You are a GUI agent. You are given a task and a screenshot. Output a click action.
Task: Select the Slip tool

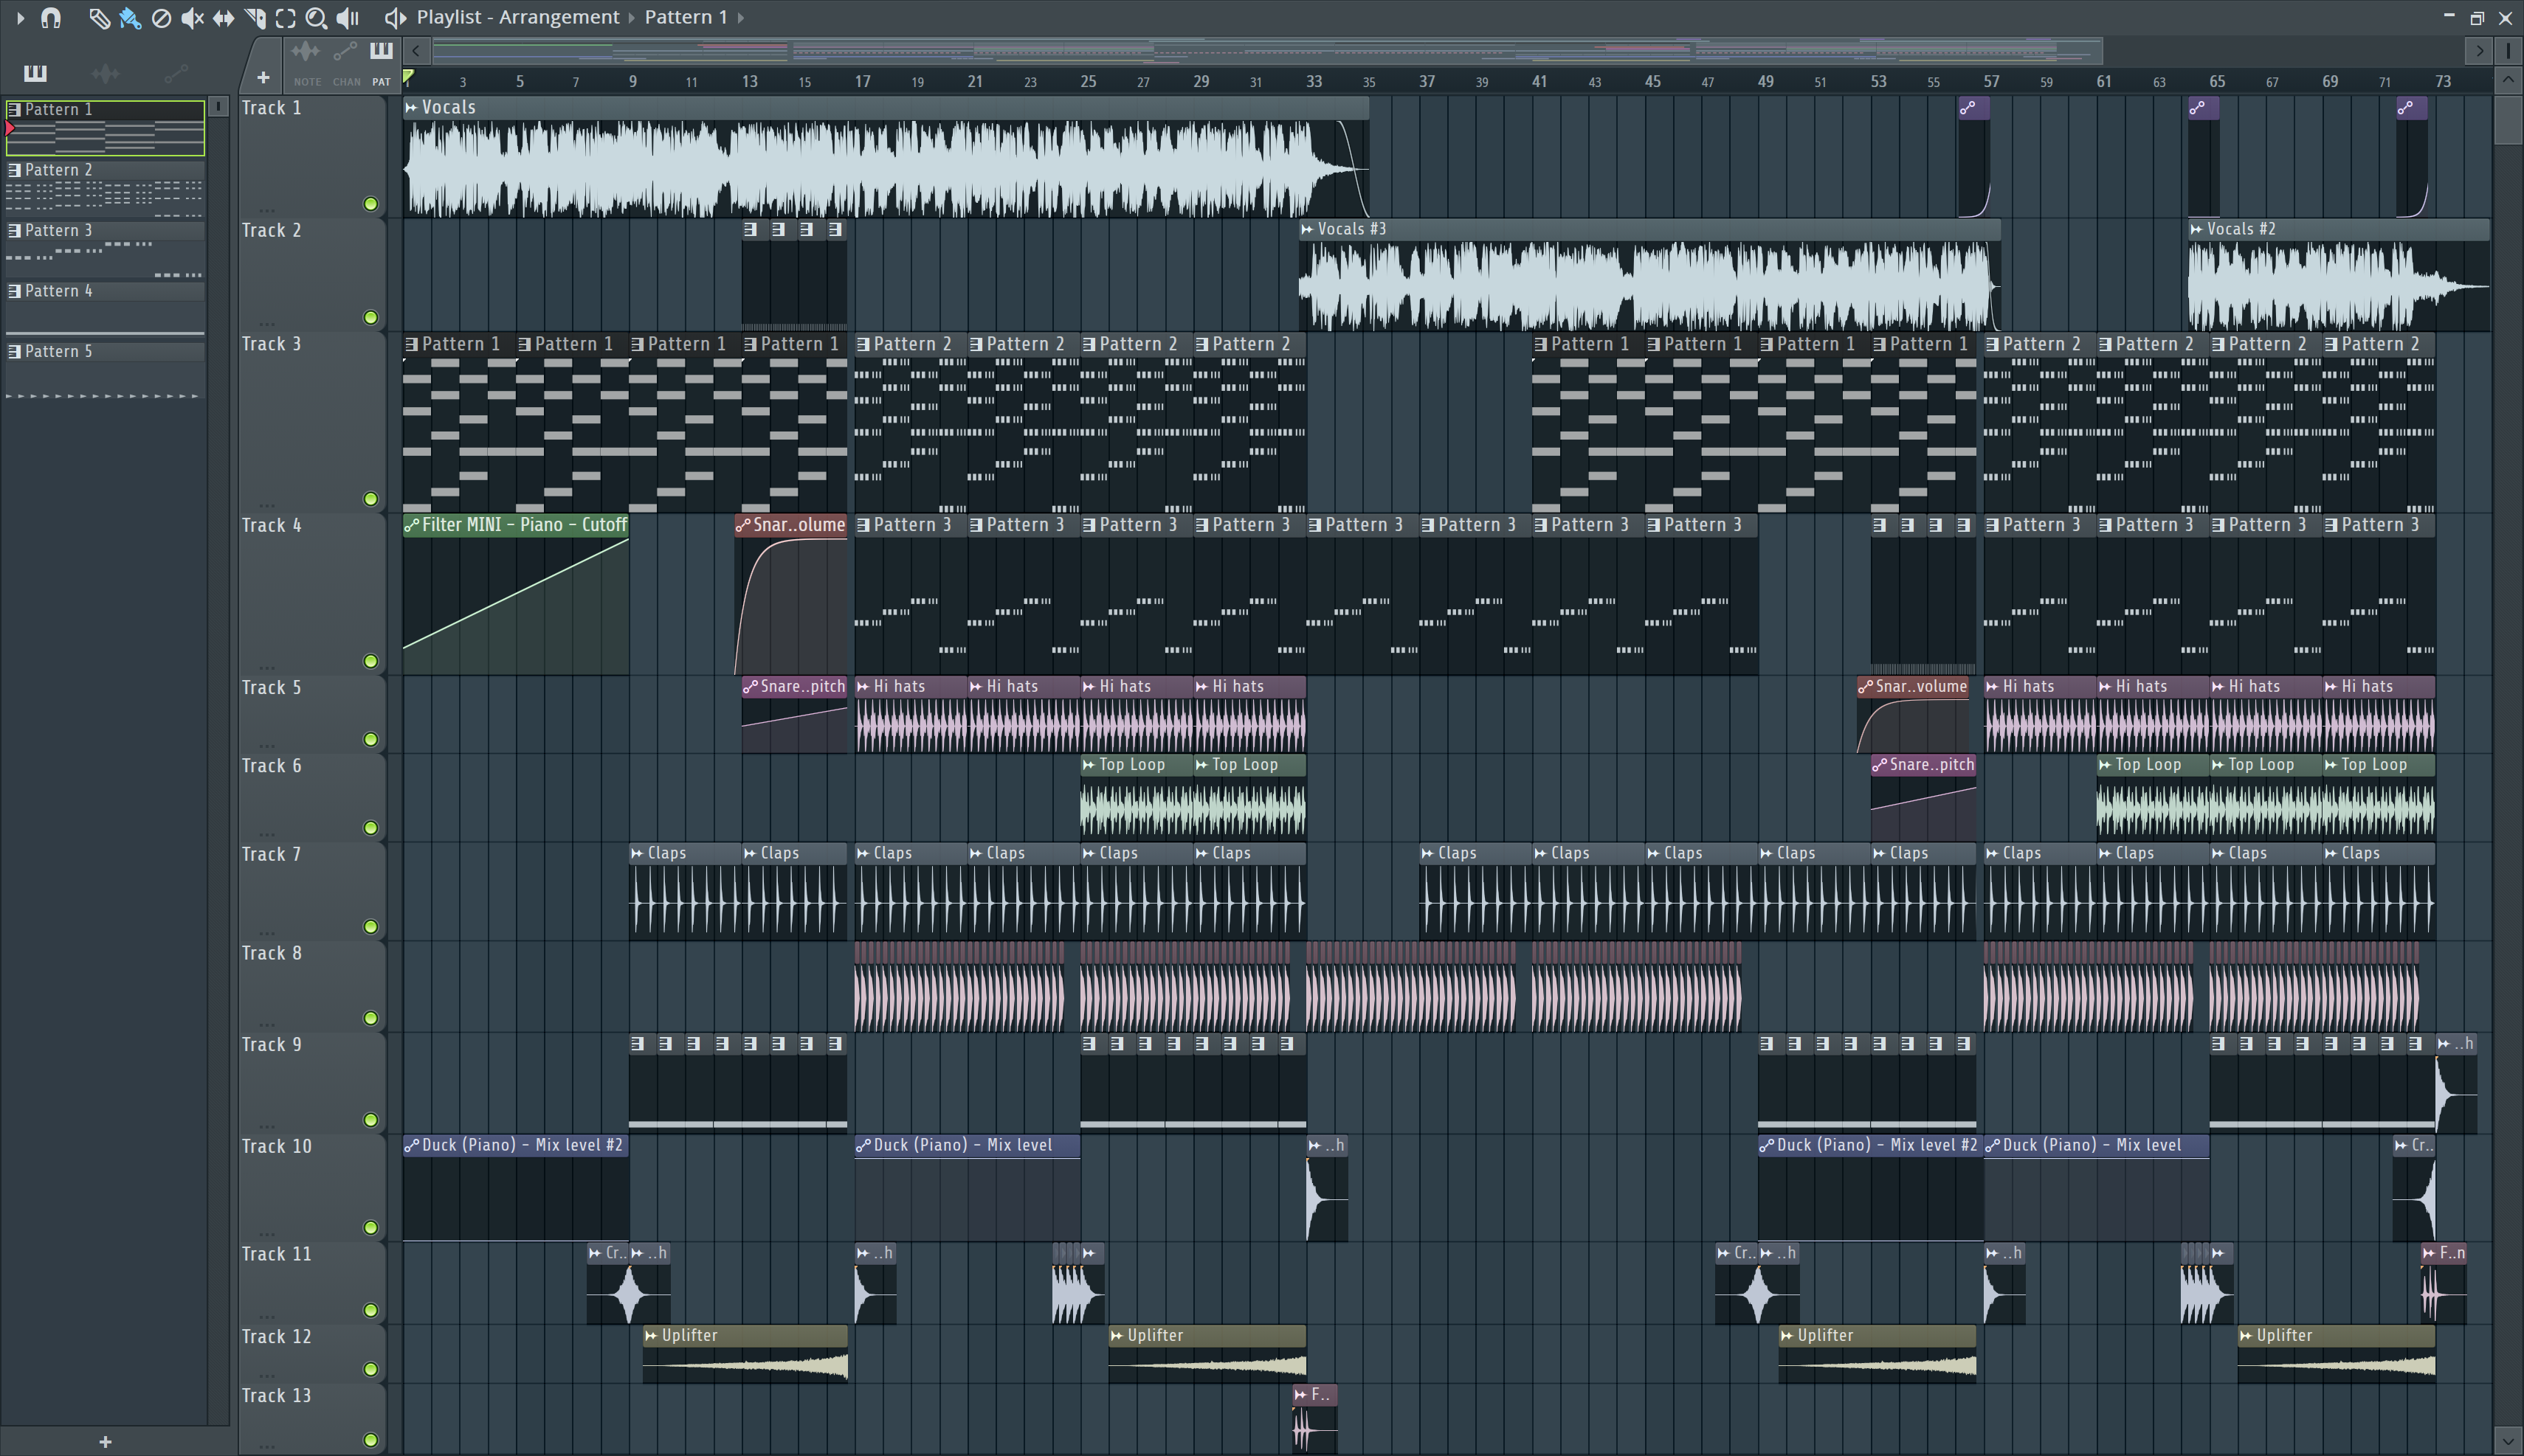[223, 18]
